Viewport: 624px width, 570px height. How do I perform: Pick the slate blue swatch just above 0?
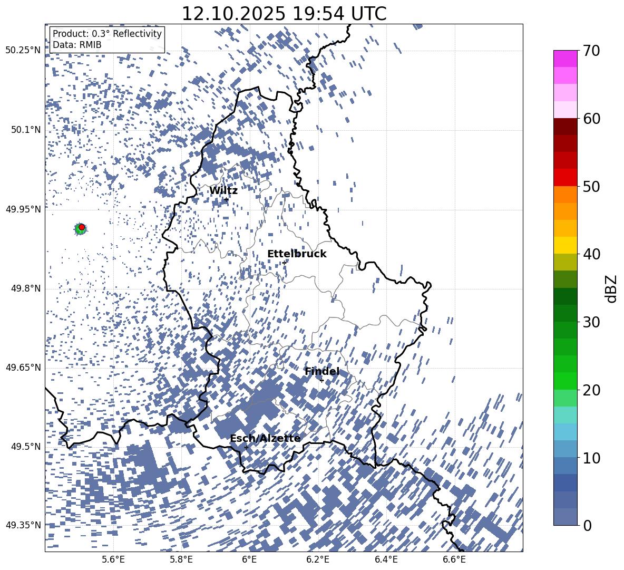point(565,517)
